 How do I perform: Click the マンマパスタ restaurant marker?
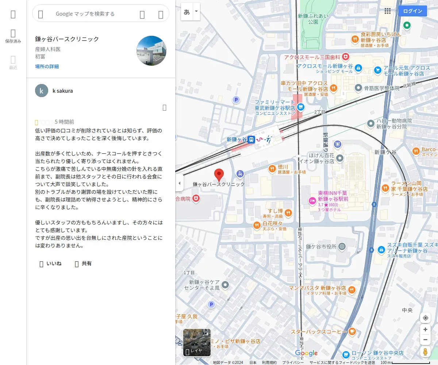click(x=351, y=289)
